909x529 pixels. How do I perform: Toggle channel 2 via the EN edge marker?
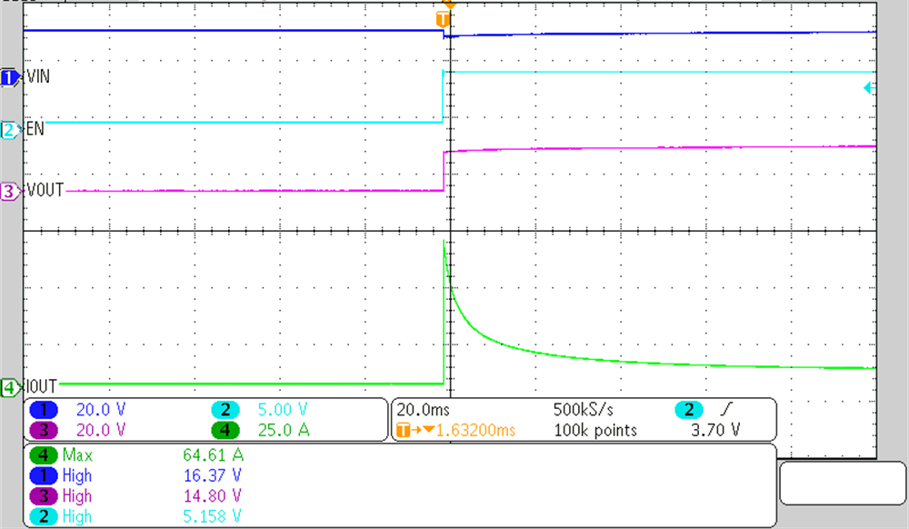[x=7, y=128]
